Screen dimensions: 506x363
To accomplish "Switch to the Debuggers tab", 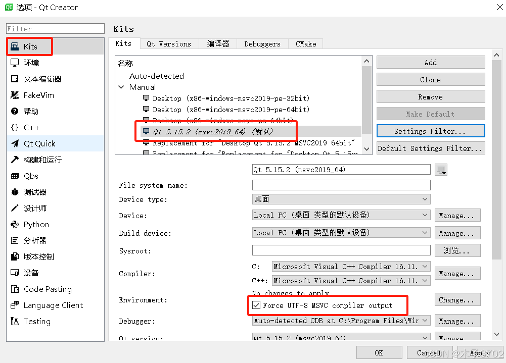I will [x=262, y=44].
